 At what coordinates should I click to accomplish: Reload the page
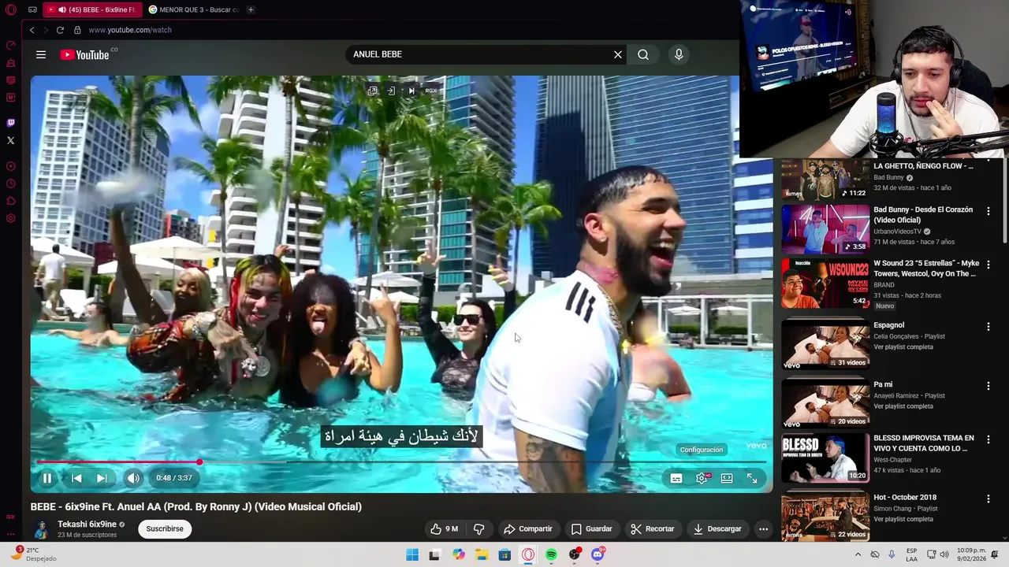[60, 30]
